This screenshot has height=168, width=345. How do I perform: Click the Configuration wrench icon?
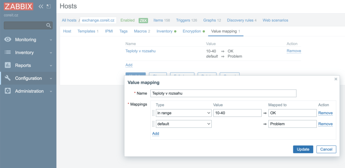coord(8,78)
